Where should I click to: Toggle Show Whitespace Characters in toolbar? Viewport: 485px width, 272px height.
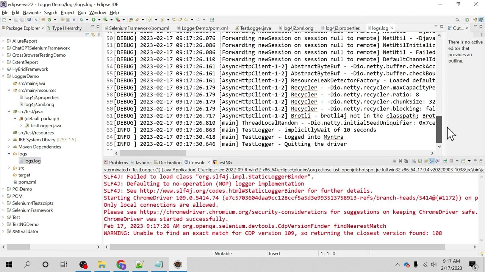74,20
